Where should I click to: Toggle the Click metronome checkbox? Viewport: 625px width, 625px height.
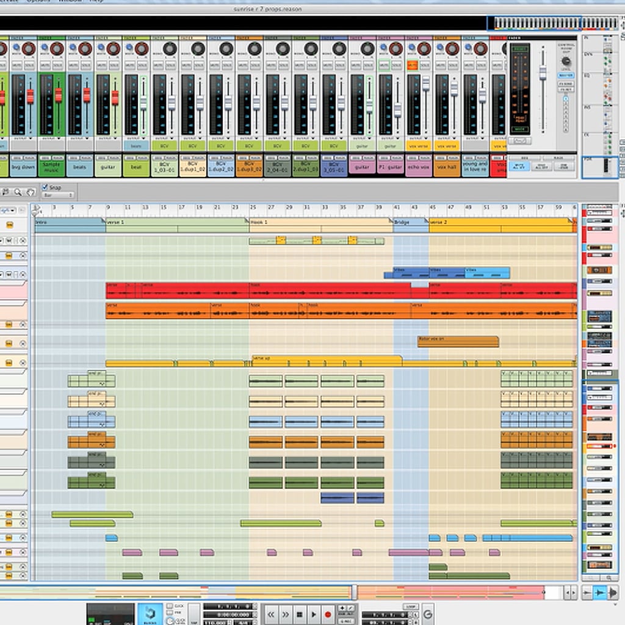(170, 606)
